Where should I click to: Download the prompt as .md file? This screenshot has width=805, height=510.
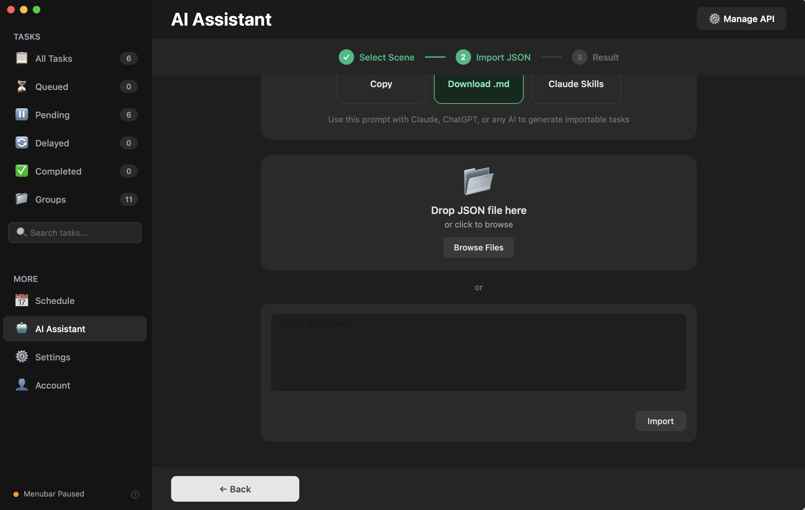478,84
